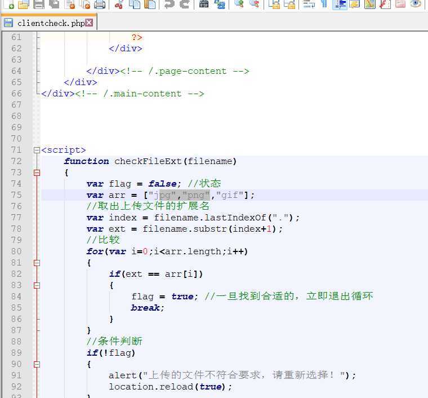Zoom out with the magnifier minus icon
428x398 pixels.
(x=254, y=4)
